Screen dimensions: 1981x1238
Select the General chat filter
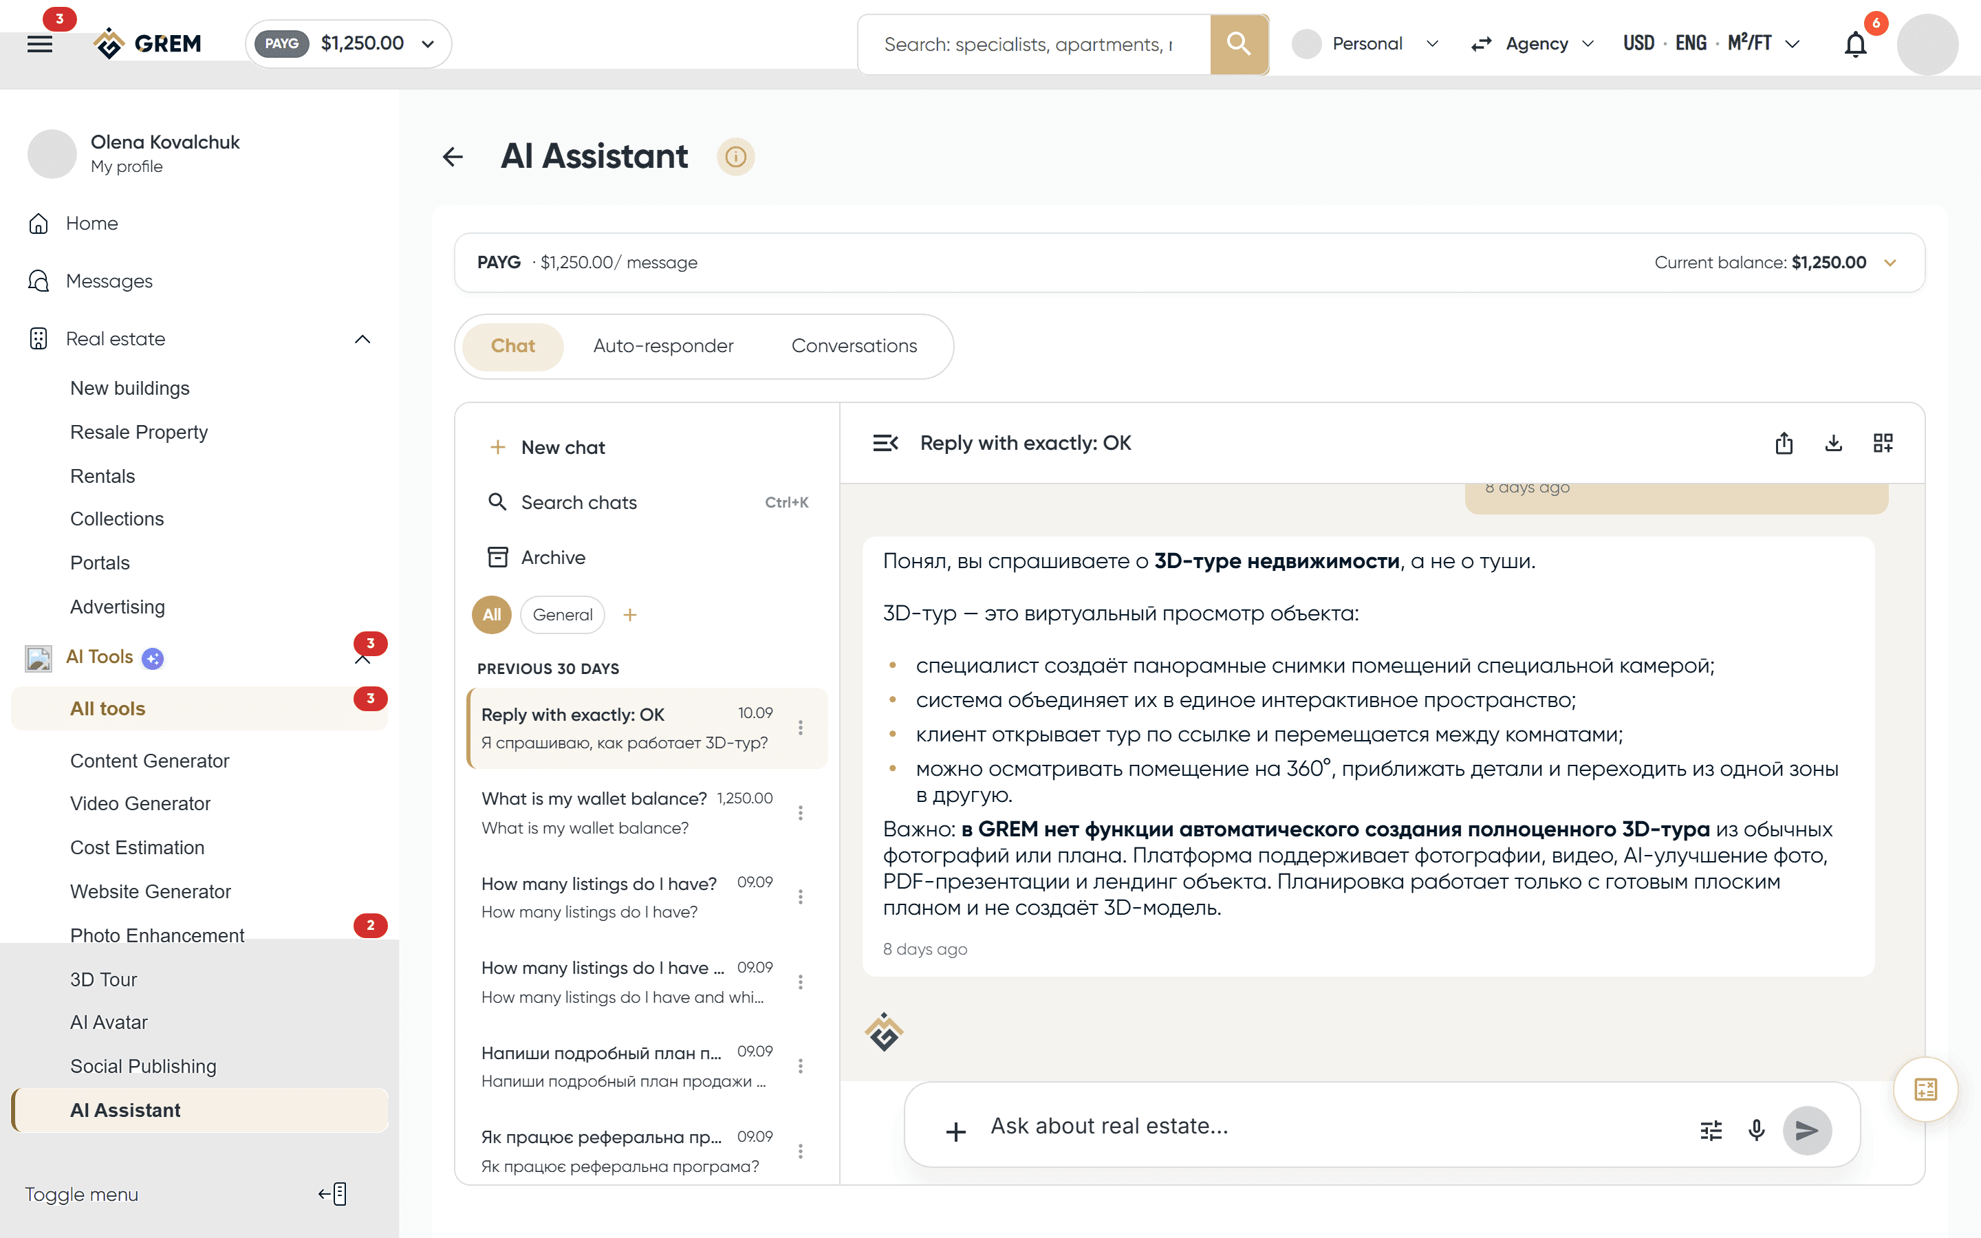point(563,615)
